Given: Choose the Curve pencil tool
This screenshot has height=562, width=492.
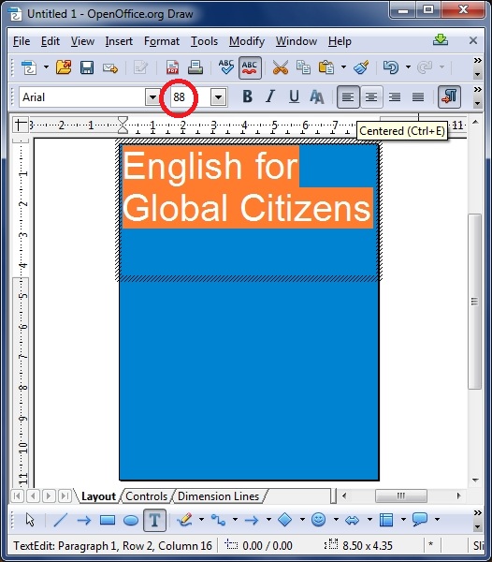Looking at the screenshot, I should click(184, 520).
